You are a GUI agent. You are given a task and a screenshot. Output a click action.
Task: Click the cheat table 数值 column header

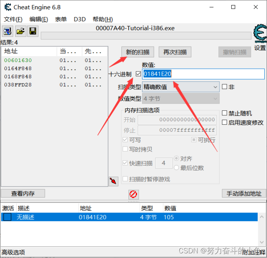[170, 208]
